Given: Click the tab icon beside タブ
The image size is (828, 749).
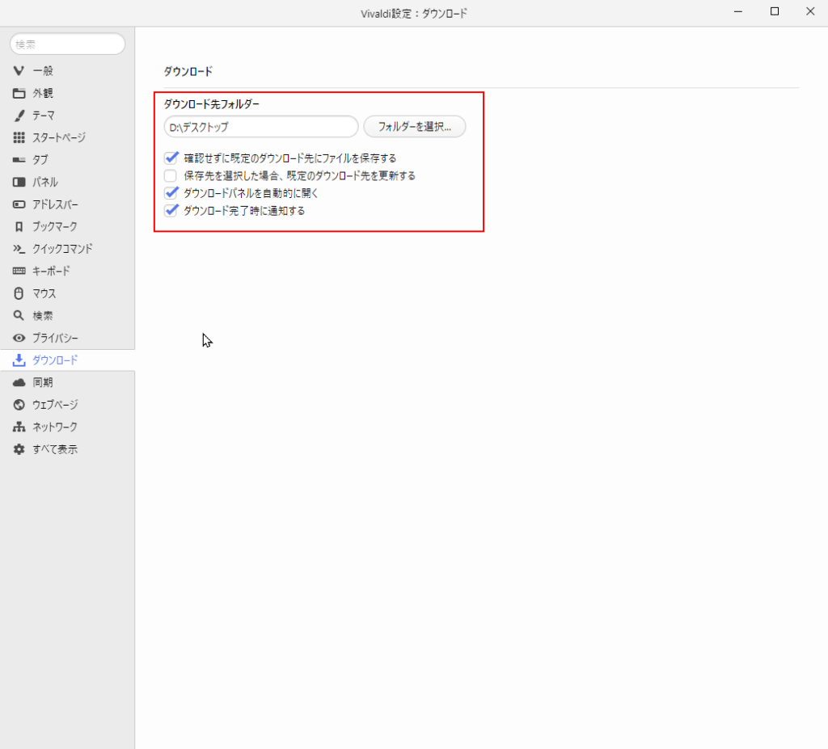Looking at the screenshot, I should [19, 160].
